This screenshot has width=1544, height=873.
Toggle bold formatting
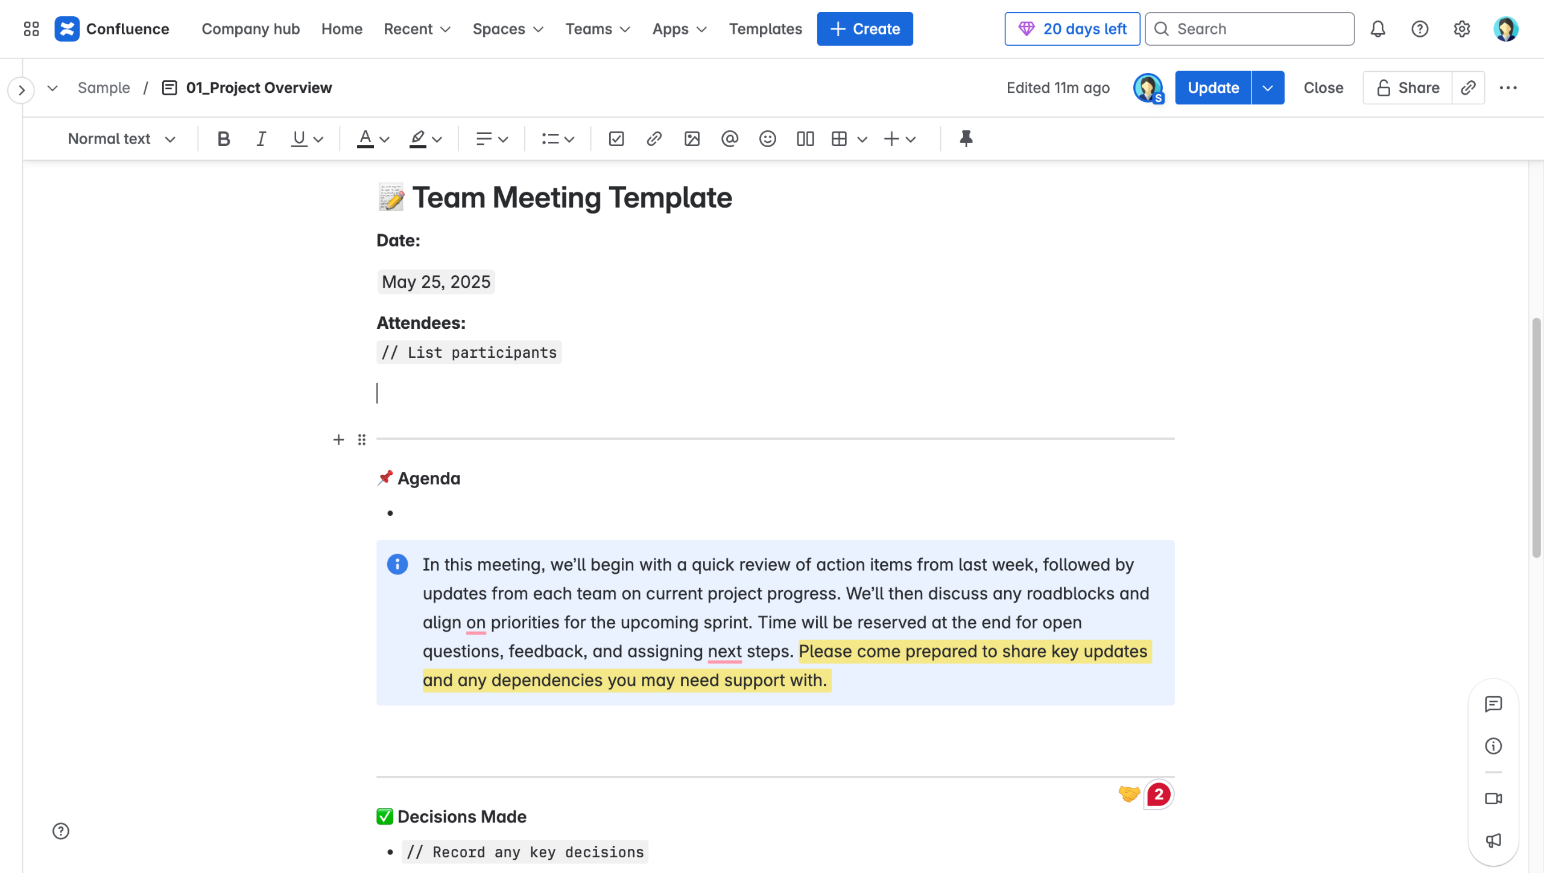[x=223, y=139]
